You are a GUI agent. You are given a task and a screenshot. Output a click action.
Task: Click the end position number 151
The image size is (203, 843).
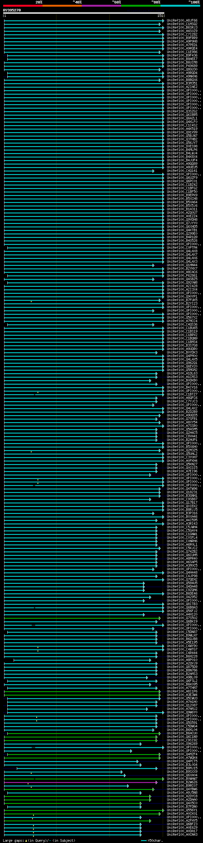[x=160, y=16]
